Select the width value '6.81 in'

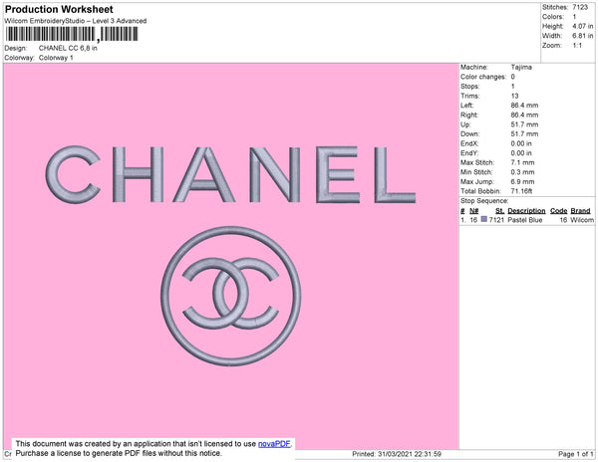point(583,36)
